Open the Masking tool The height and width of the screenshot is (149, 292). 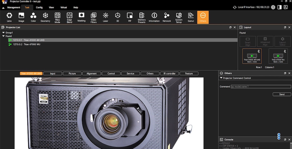click(x=81, y=17)
